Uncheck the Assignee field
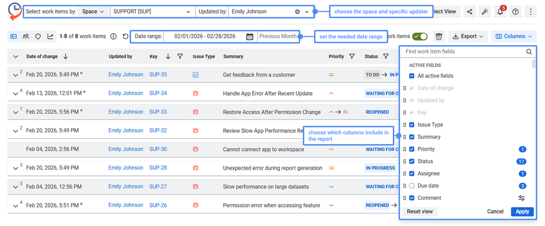Screen dimensions: 545x226 pos(411,174)
